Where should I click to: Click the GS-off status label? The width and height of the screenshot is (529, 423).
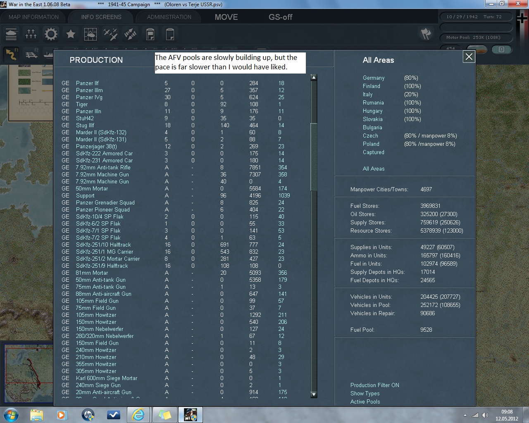point(280,17)
